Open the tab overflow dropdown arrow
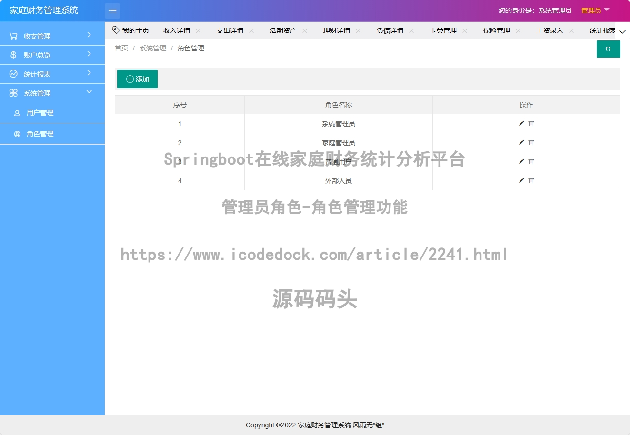 click(x=622, y=31)
